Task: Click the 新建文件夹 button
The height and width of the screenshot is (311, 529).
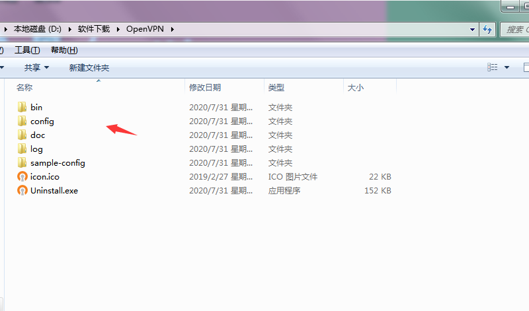Action: (x=89, y=67)
